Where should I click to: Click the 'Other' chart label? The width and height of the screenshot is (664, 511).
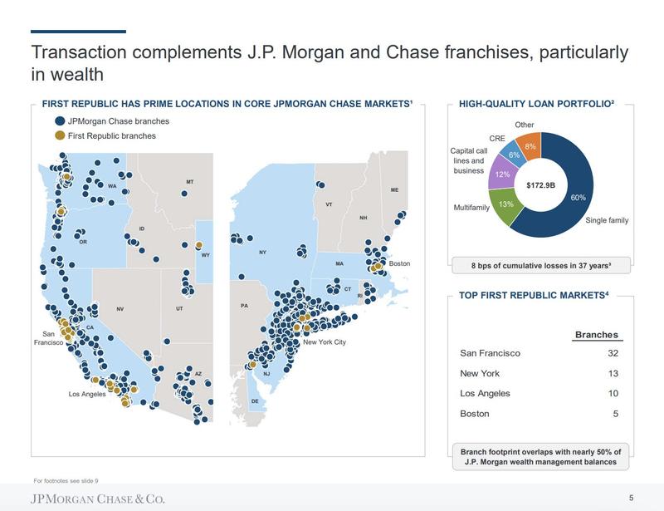pyautogui.click(x=525, y=125)
